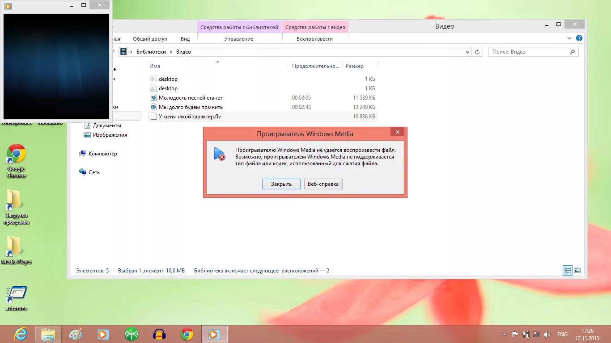Select the Средства работы с видео contextual tab
Viewport: 611px width, 343px height.
pyautogui.click(x=315, y=27)
